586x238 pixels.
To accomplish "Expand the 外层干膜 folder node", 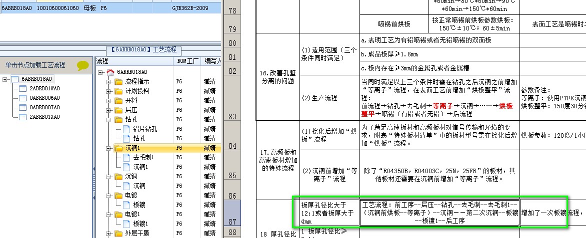I will [108, 234].
